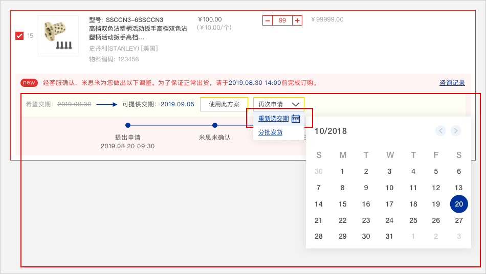The image size is (486, 274).
Task: Click the calendar icon beside 重新选交期
Action: click(296, 119)
